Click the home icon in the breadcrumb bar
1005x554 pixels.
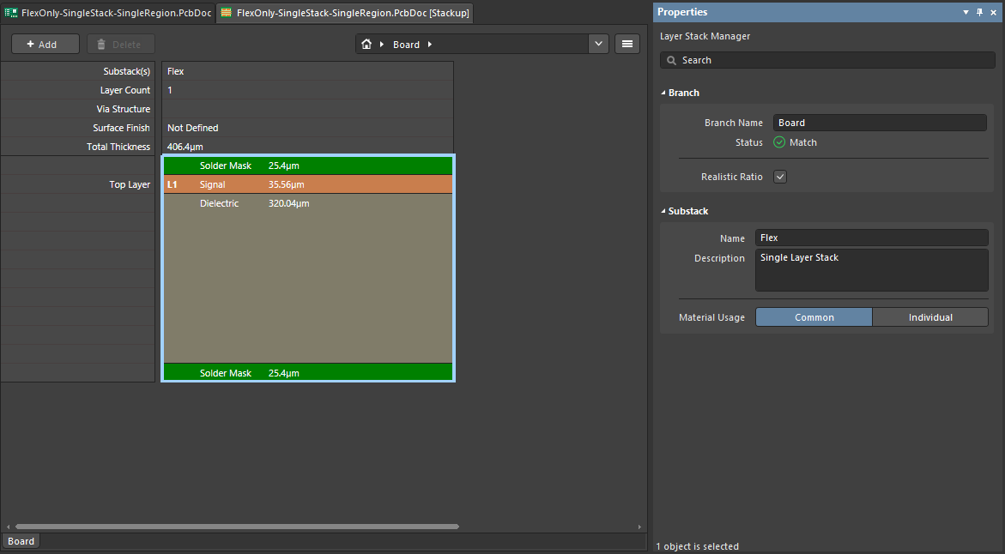(366, 45)
